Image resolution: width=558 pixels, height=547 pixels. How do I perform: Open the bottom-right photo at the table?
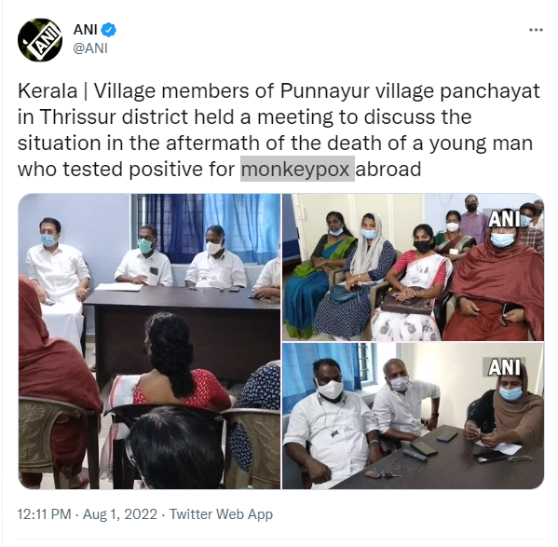(414, 416)
